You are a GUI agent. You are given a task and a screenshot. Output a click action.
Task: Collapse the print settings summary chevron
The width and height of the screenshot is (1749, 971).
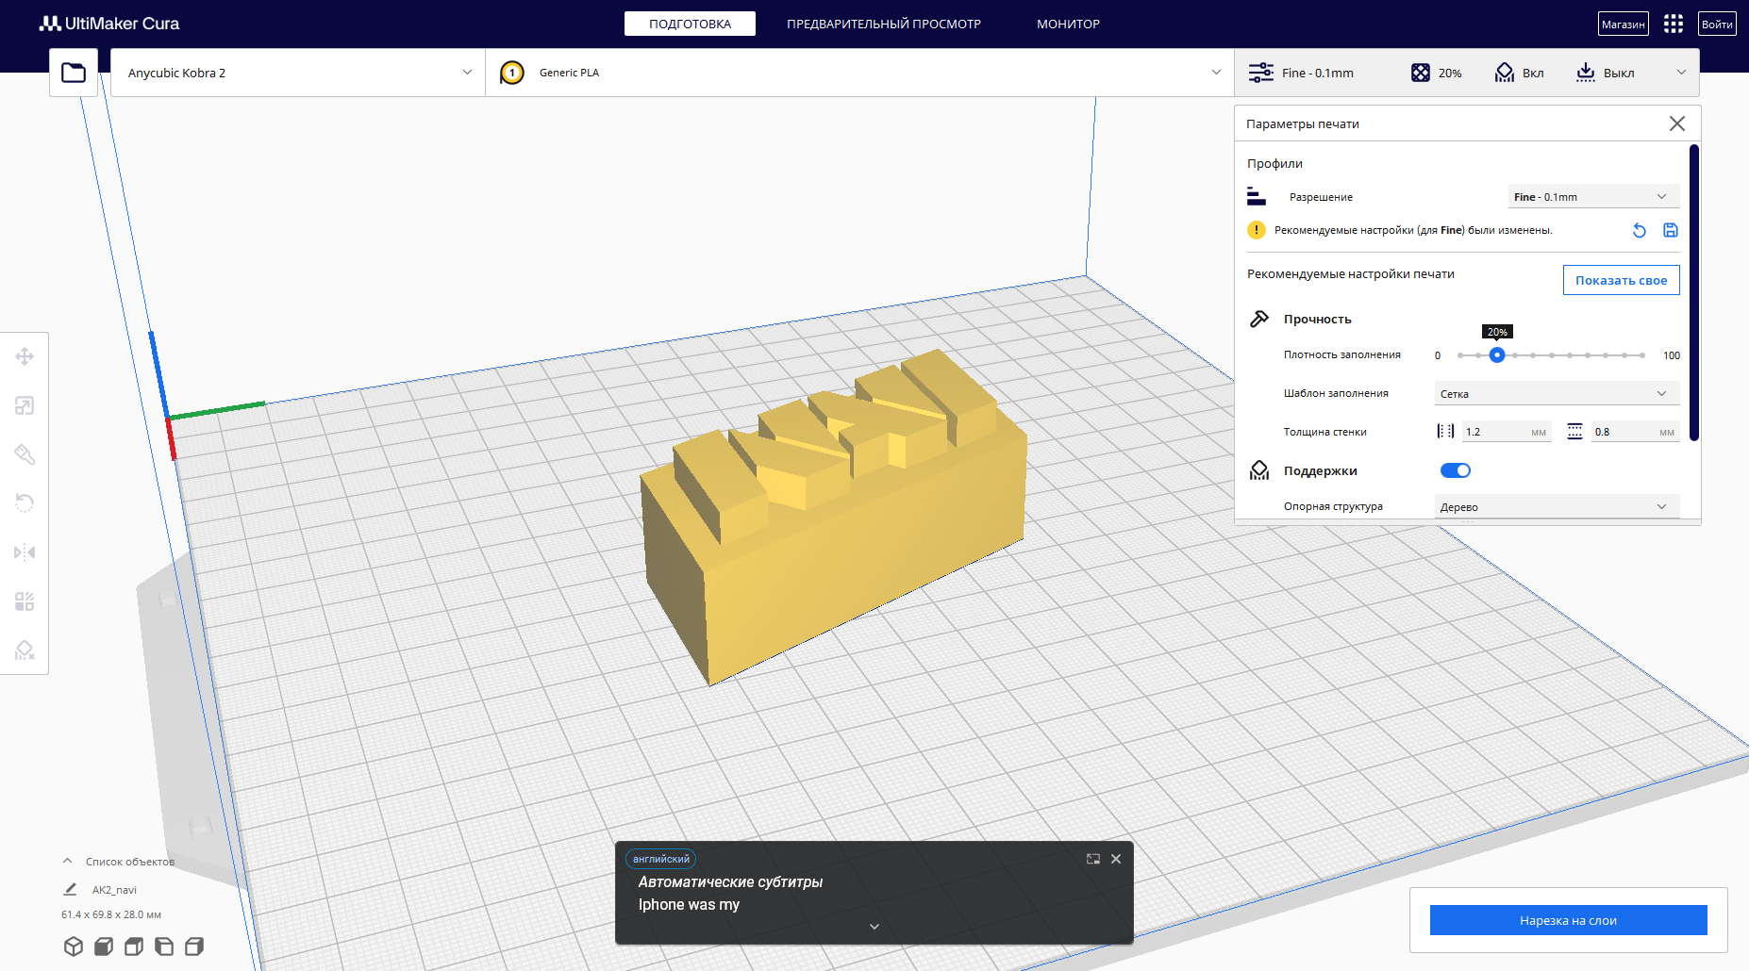1681,73
